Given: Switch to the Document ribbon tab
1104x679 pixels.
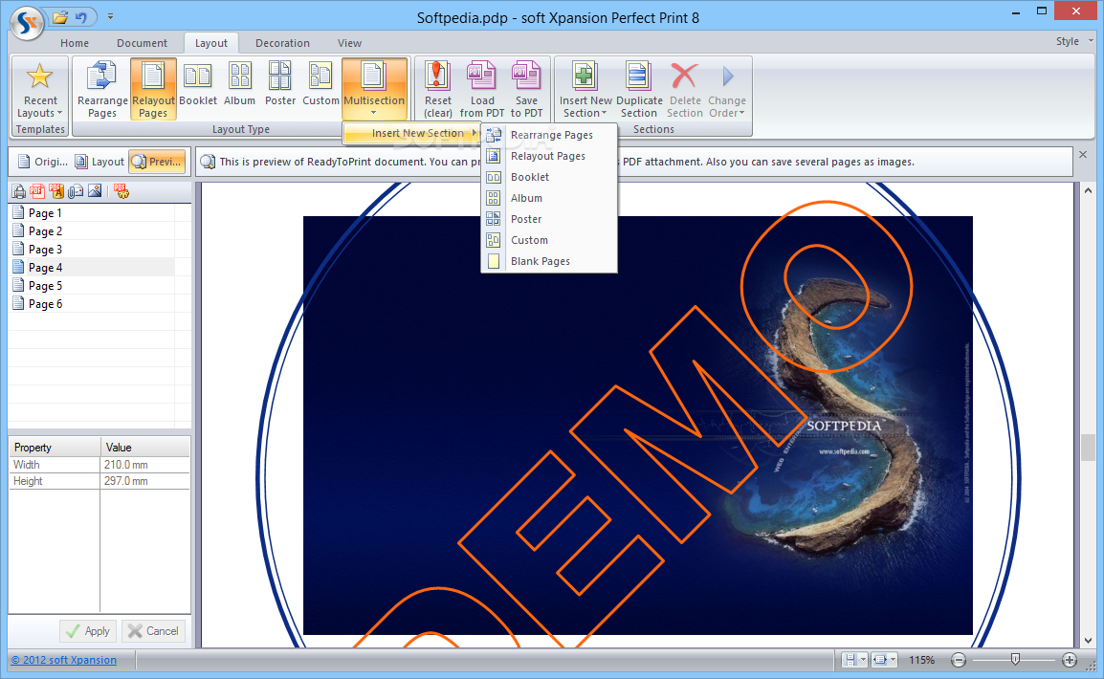Looking at the screenshot, I should pyautogui.click(x=142, y=43).
